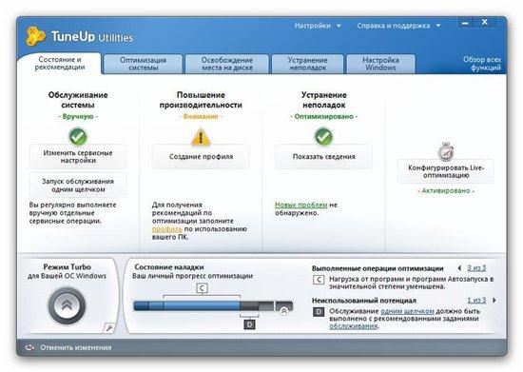Click the yellow warning triangle icon
The width and height of the screenshot is (523, 372).
click(x=201, y=137)
